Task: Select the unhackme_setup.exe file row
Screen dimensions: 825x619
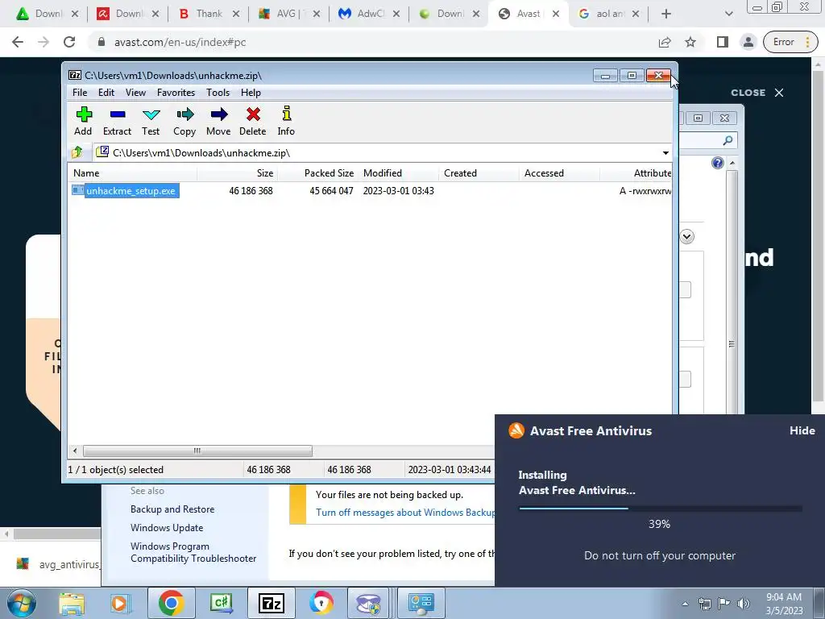Action: (371, 190)
